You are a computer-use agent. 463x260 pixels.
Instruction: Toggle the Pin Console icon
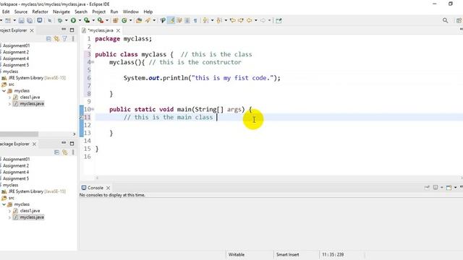[x=427, y=188]
